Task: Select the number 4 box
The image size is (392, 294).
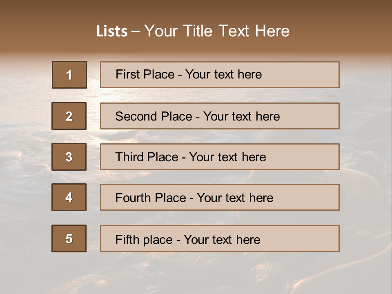Action: pos(69,197)
